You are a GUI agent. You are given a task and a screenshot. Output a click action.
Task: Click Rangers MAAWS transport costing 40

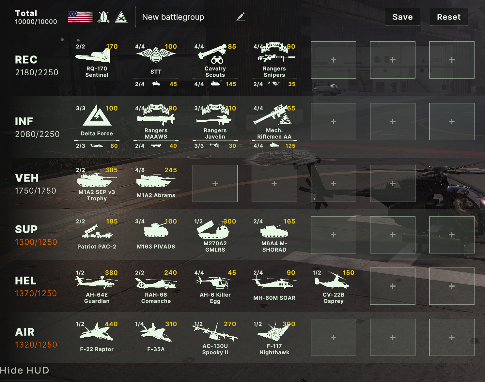(x=156, y=146)
